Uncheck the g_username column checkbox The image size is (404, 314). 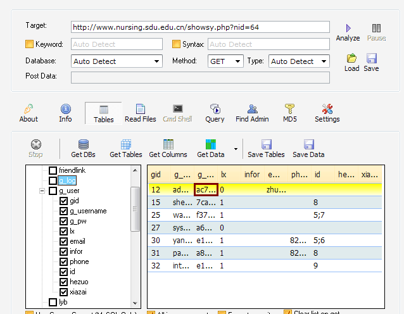(64, 211)
